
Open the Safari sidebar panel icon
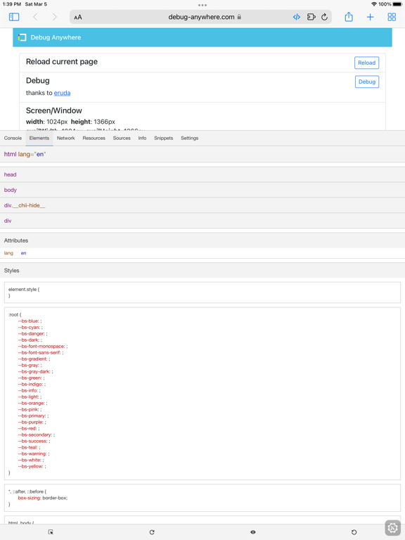14,17
